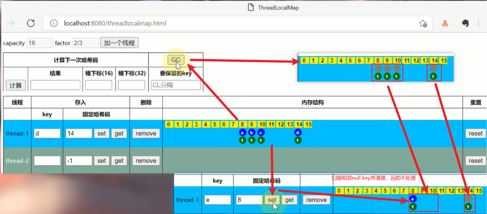Reset the thread-2 row

pos(476,161)
